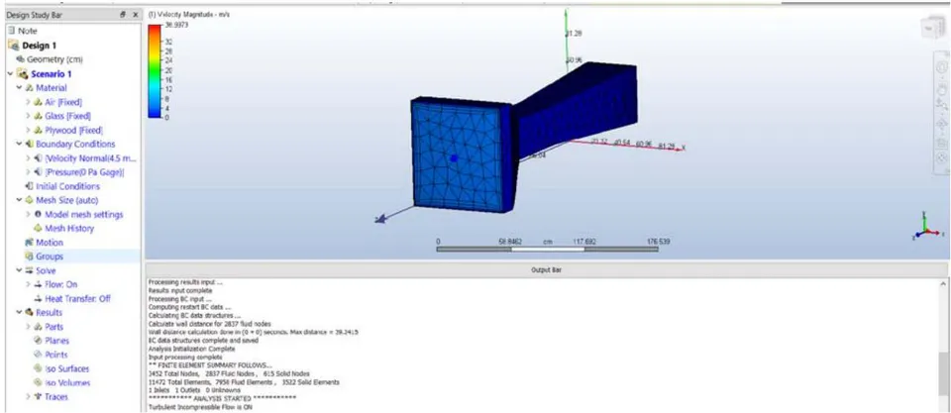
Task: Click the Points results icon
Action: [x=39, y=355]
